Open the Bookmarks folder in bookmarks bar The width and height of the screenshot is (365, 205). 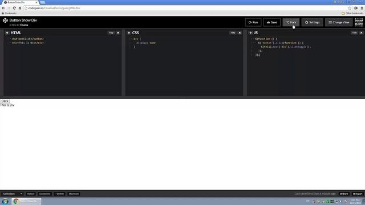click(9, 13)
